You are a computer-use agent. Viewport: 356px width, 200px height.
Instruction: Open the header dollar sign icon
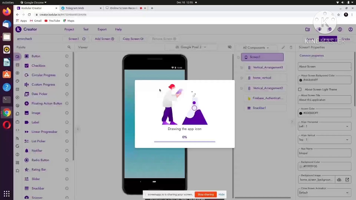340,29
